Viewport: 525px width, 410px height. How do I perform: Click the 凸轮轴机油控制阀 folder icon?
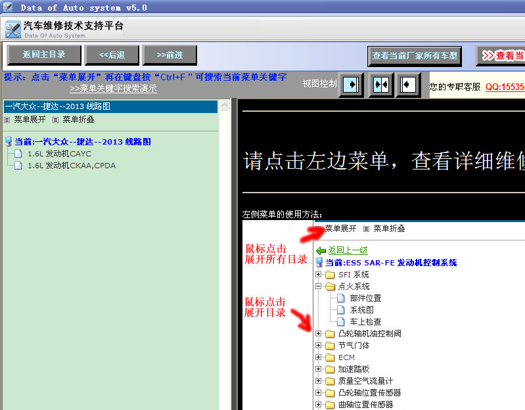[x=330, y=334]
